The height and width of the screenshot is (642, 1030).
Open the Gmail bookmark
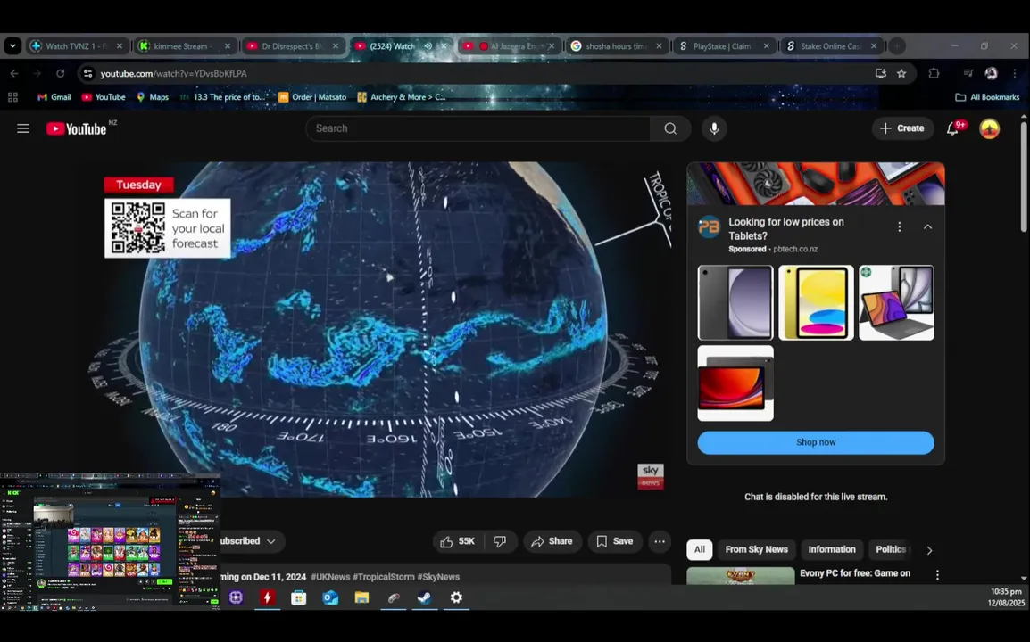[x=54, y=97]
